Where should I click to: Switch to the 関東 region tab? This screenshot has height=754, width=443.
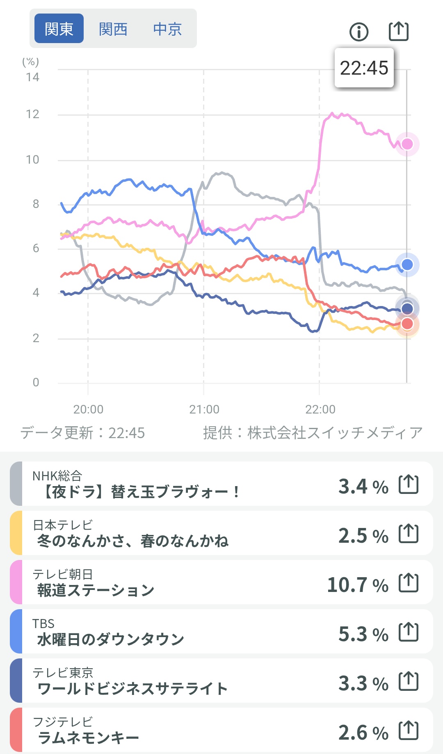[x=59, y=29]
